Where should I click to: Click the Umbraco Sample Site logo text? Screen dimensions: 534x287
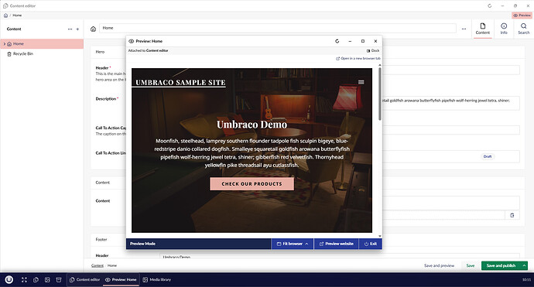point(180,83)
